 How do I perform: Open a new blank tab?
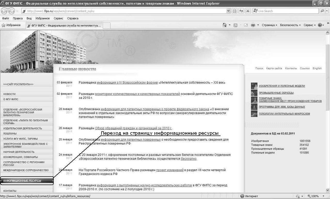click(107, 26)
